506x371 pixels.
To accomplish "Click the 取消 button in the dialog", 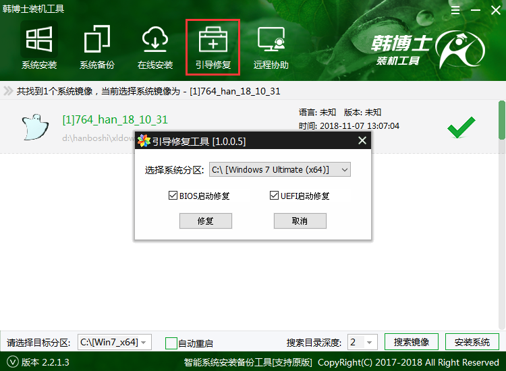I will coord(300,221).
